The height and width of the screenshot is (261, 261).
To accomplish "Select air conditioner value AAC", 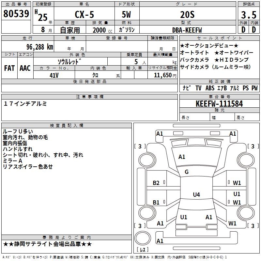I will [x=25, y=68].
